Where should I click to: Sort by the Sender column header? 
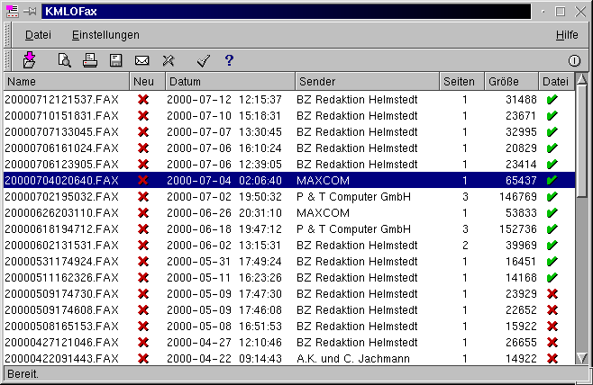[367, 82]
